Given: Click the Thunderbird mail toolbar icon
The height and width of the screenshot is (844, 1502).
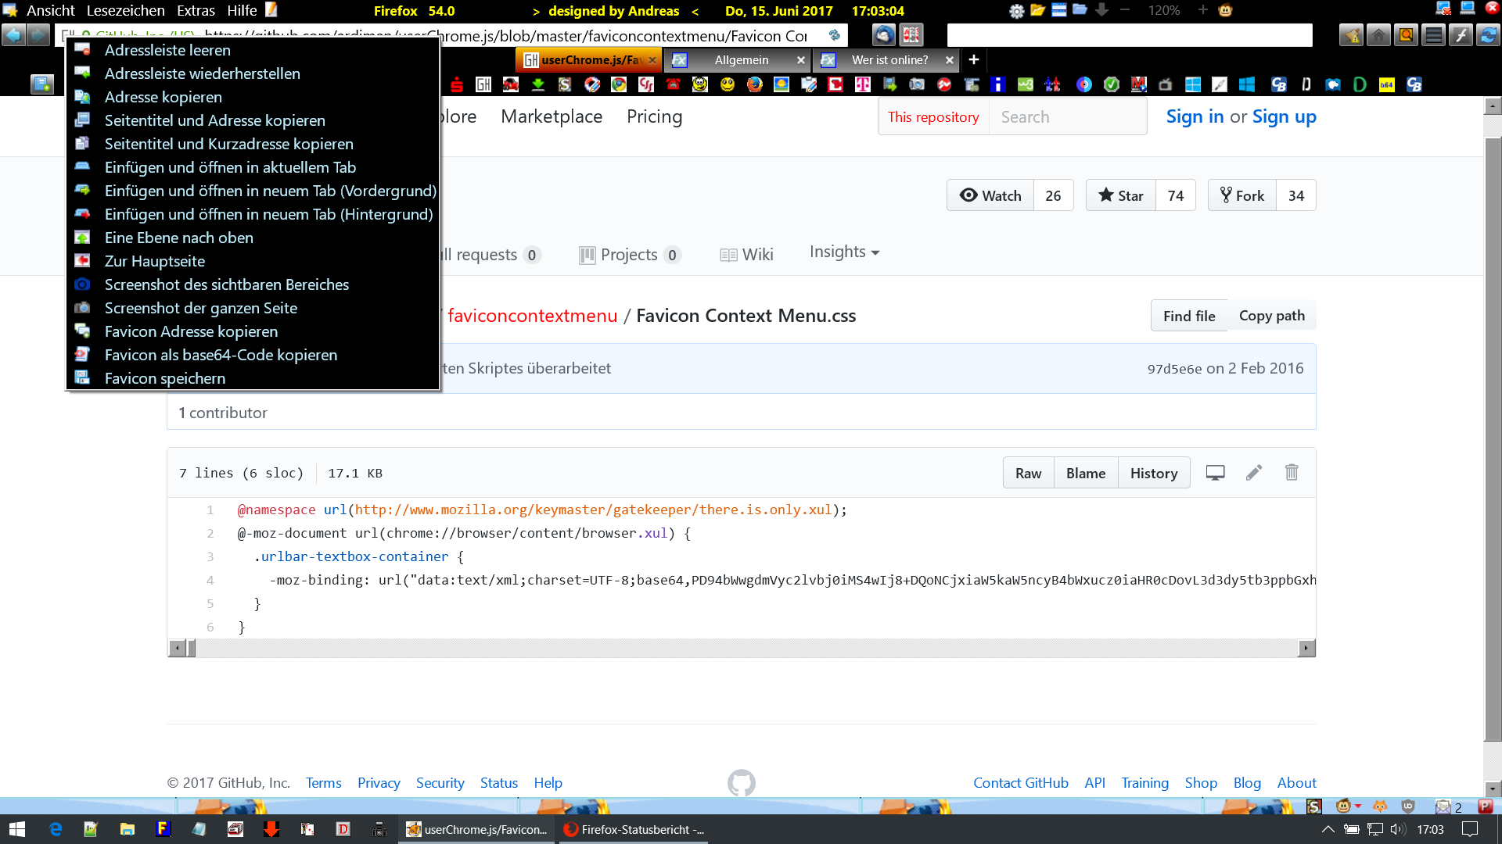Looking at the screenshot, I should (x=883, y=35).
